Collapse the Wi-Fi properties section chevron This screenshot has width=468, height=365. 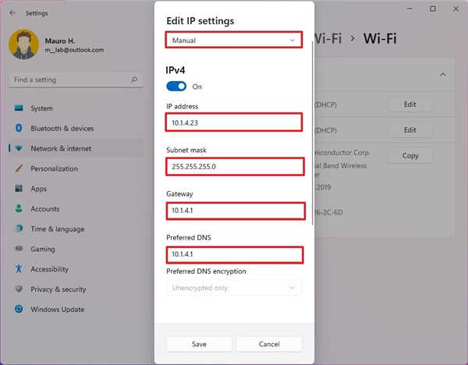[442, 75]
